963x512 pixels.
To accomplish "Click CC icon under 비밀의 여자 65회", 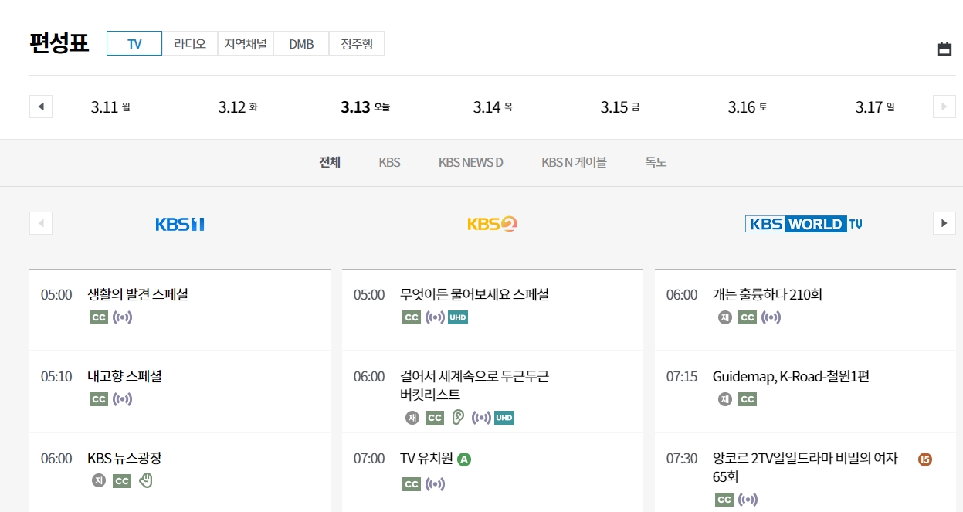I will click(724, 500).
